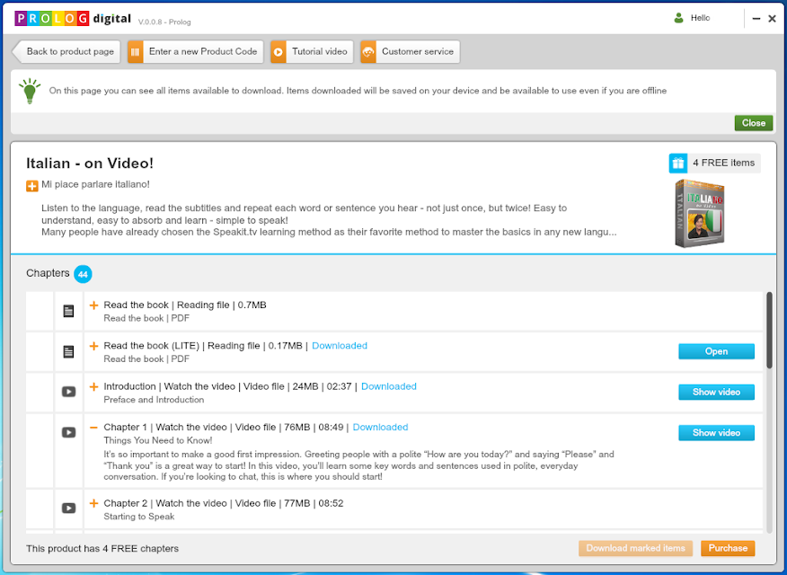Viewport: 787px width, 575px height.
Task: Click This product has 4 FREE chapters text
Action: [102, 549]
